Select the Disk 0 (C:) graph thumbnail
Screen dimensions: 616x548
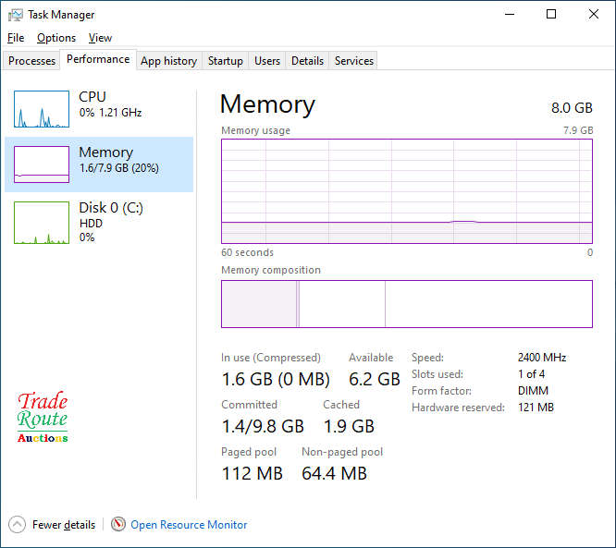[42, 223]
